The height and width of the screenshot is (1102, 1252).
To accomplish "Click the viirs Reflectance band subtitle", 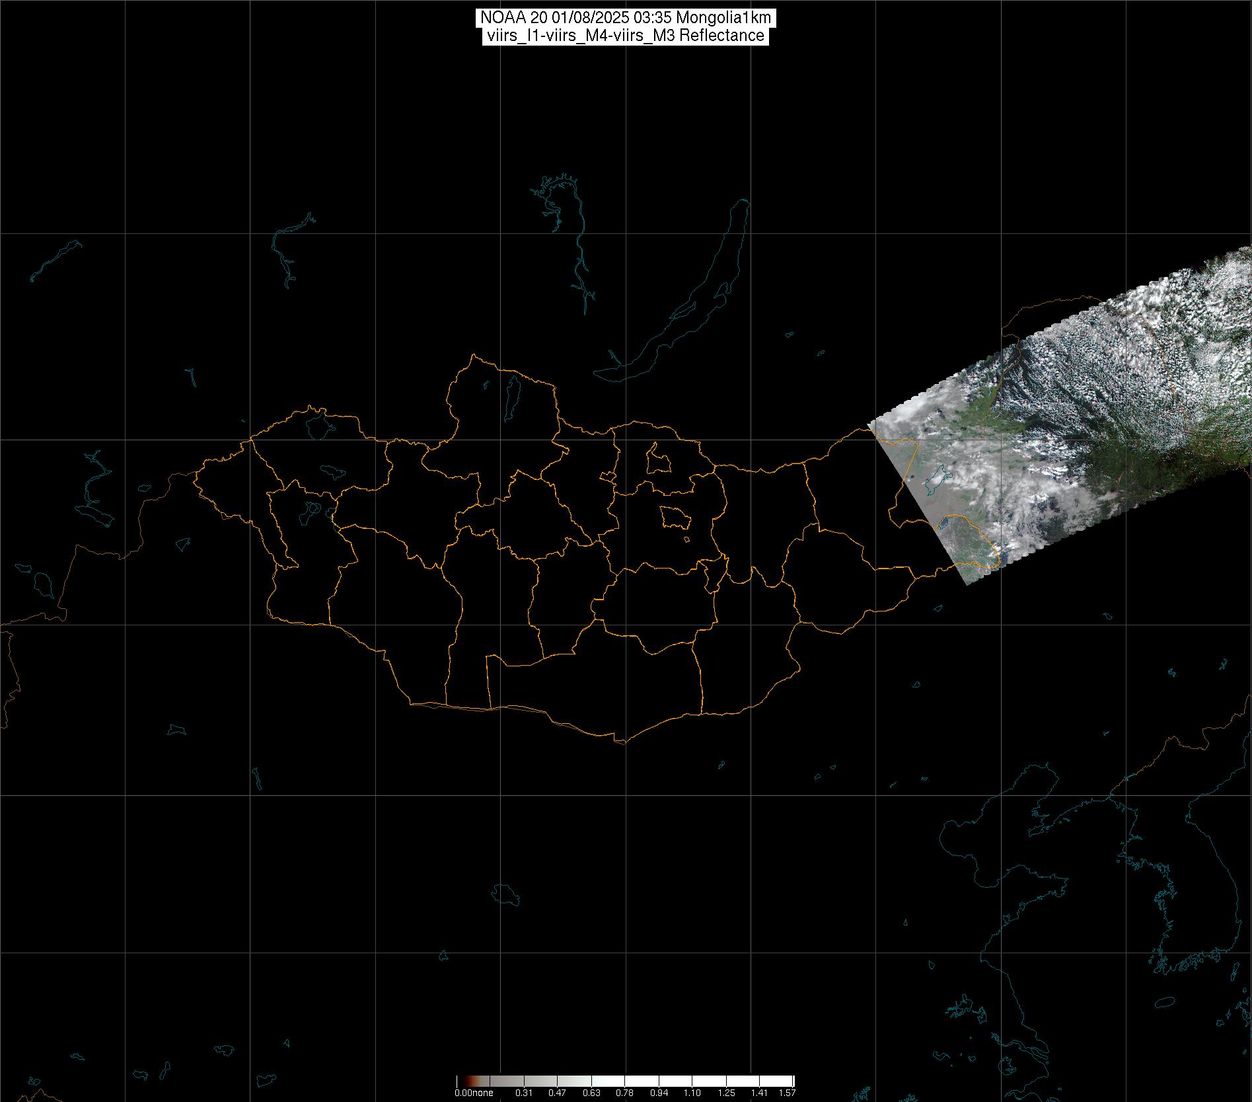I will point(625,36).
